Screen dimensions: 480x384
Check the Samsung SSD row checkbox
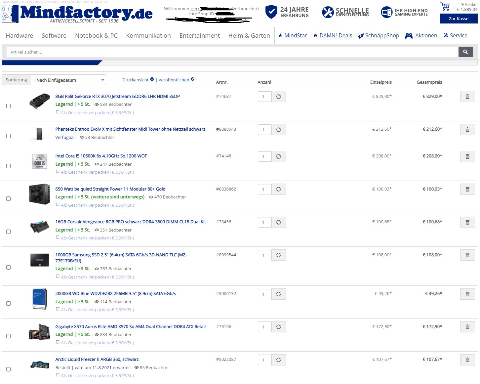pos(9,267)
